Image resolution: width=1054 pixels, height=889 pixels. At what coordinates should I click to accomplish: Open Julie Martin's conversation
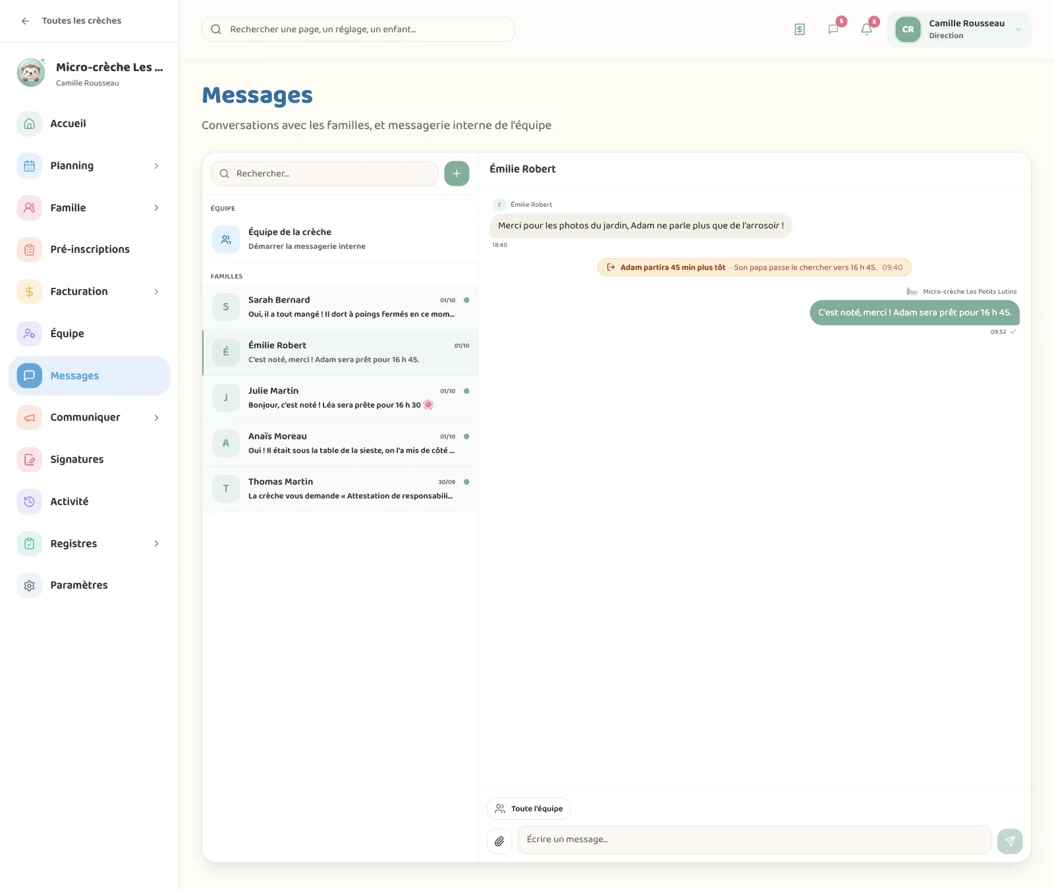coord(340,398)
